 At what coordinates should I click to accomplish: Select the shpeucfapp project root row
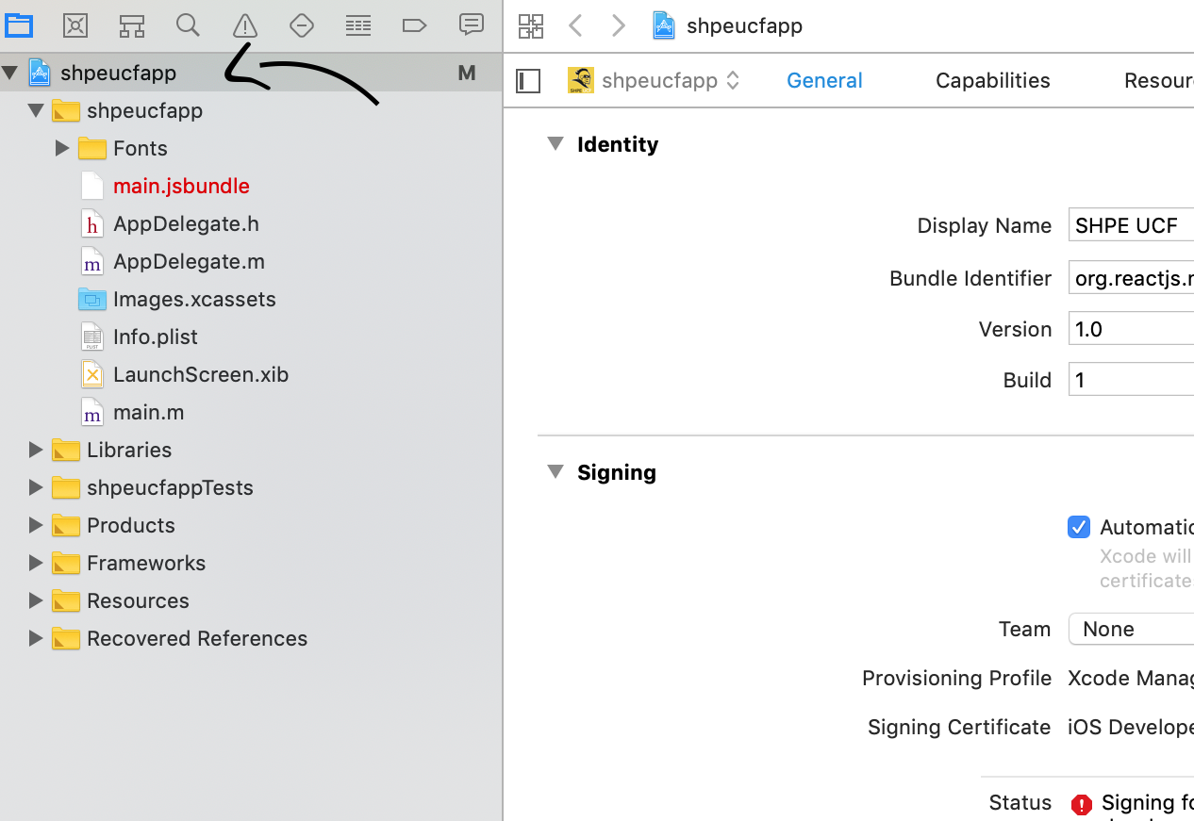pos(251,73)
